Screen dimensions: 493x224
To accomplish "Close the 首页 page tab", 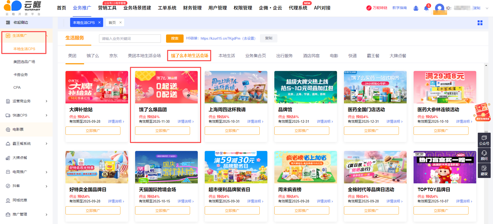I will pos(120,23).
